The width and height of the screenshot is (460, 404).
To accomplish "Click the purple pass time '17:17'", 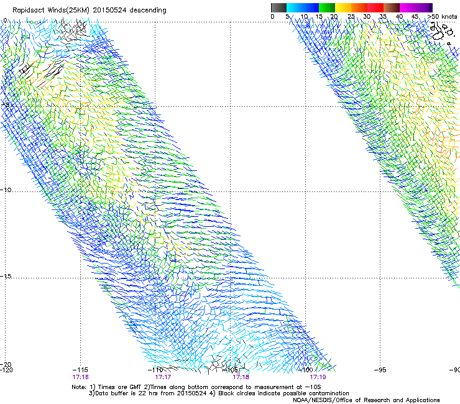I will (163, 377).
